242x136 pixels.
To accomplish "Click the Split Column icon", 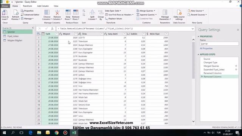I will (92, 12).
